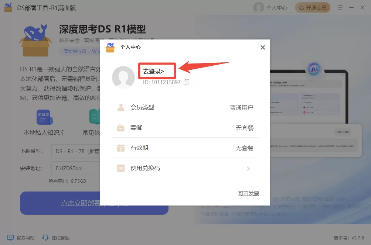Viewport: 371px width, 245px height.
Task: Click the 使用兑换码 coupon icon
Action: point(121,168)
